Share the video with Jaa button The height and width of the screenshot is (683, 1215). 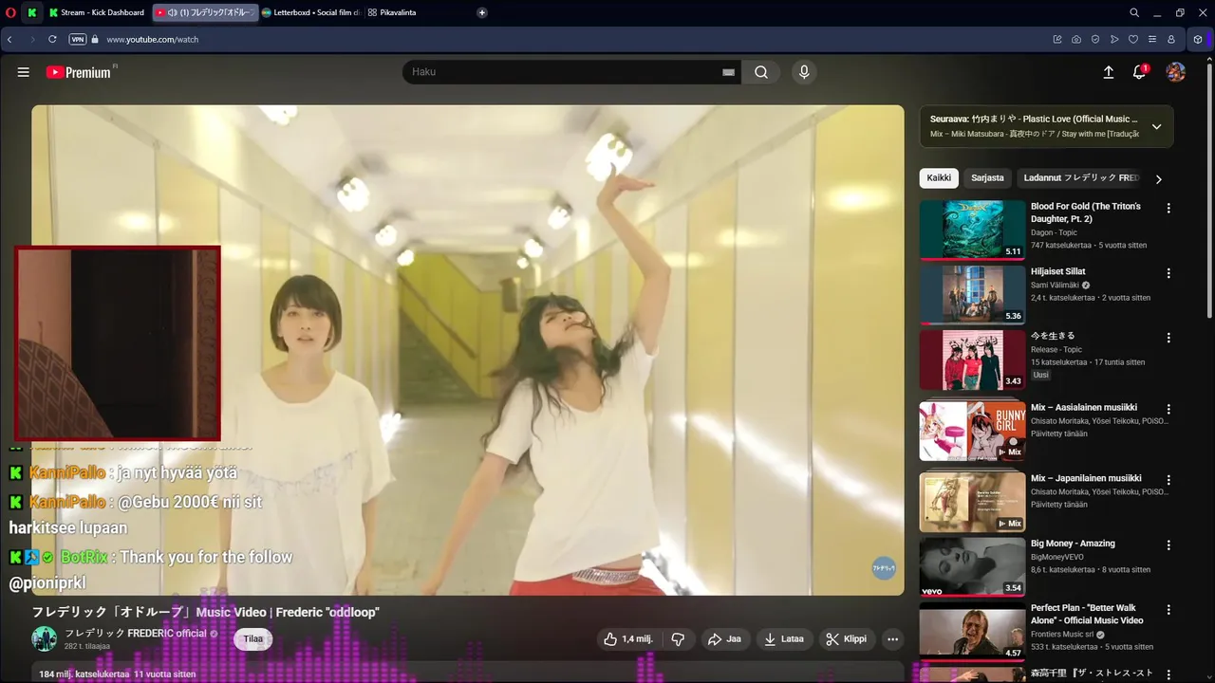[724, 639]
